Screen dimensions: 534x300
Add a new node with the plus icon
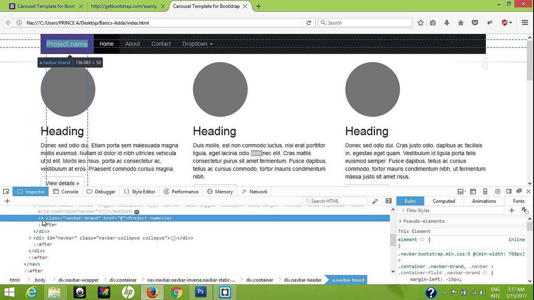click(7, 201)
